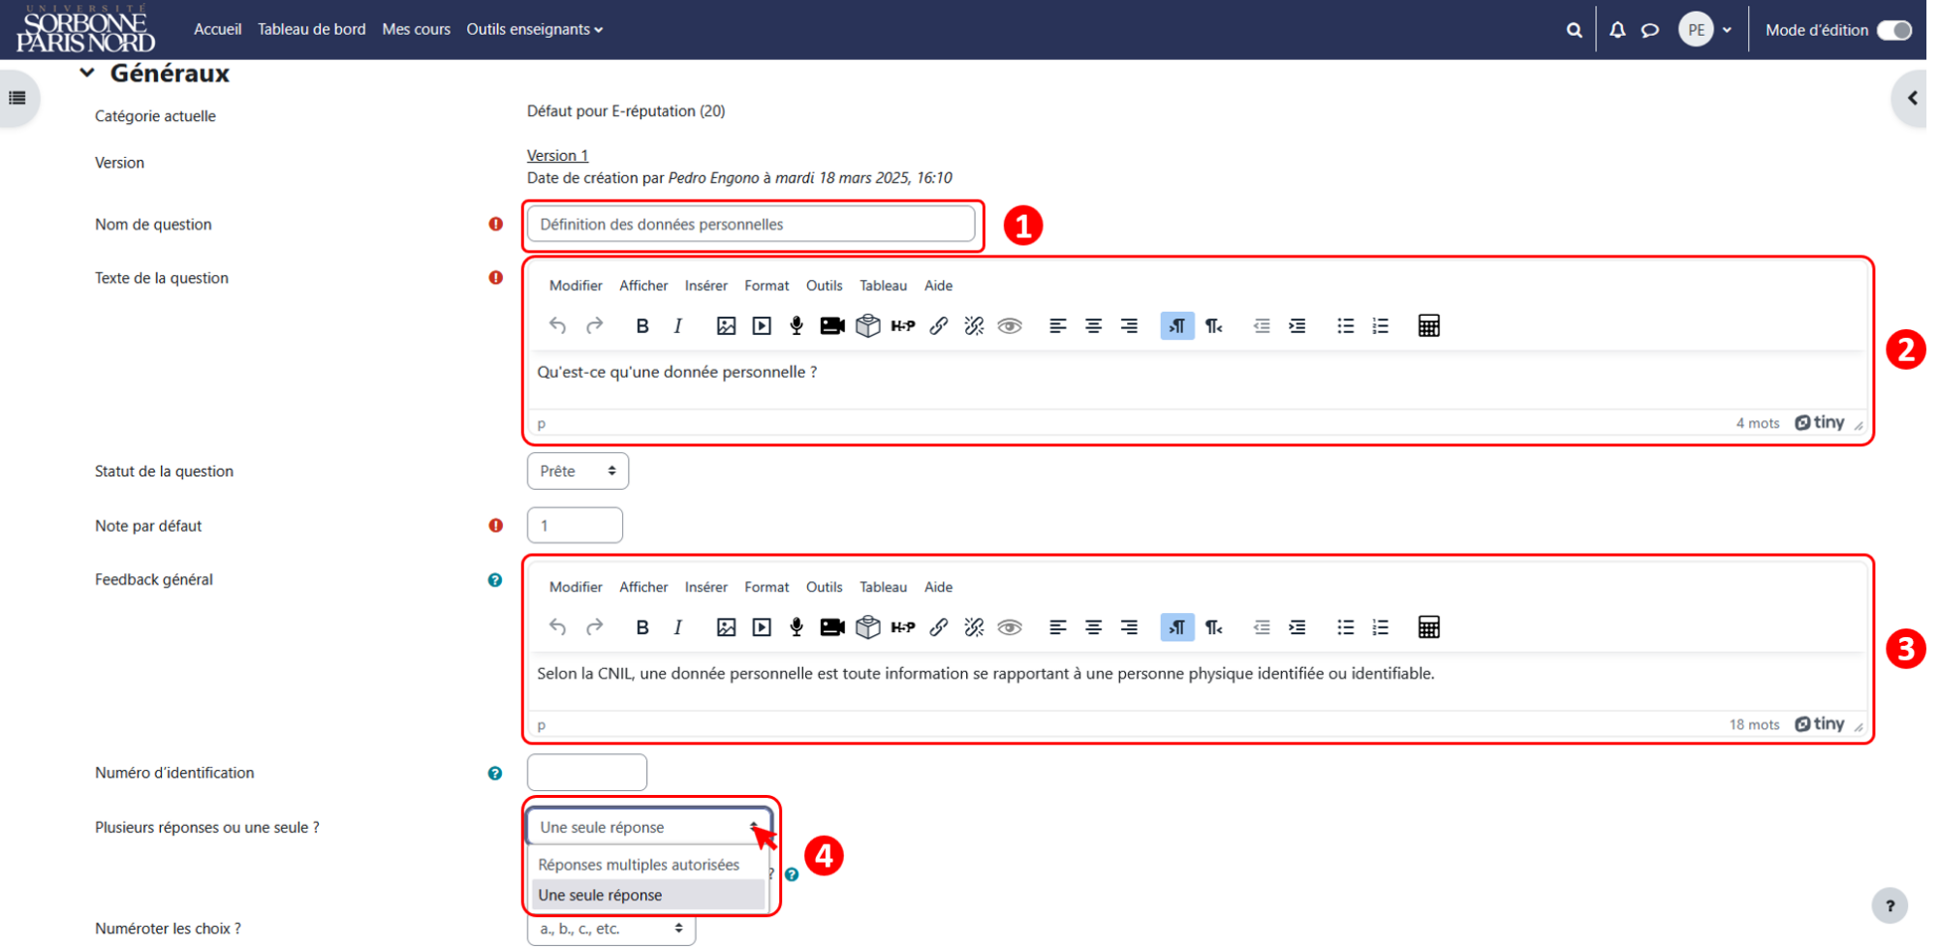Open equation editor in question text toolbar

click(x=1428, y=326)
